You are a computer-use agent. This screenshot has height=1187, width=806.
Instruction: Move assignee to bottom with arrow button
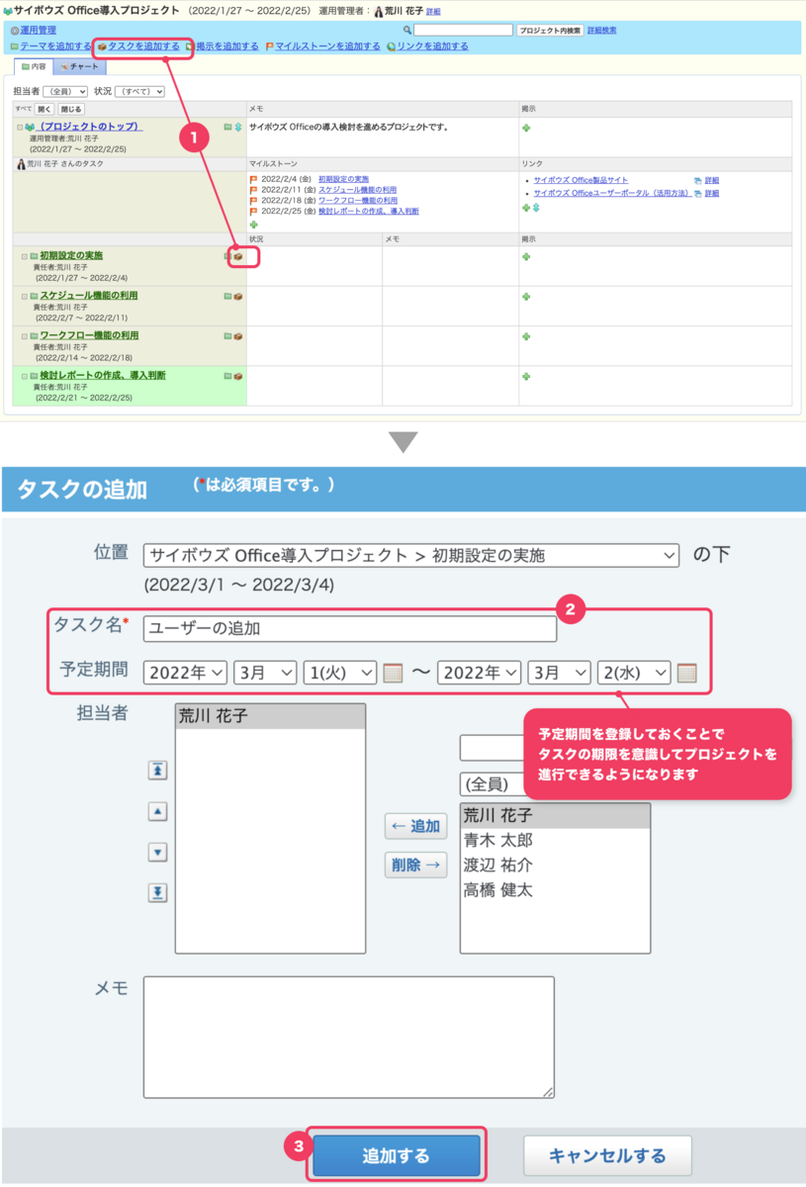point(157,893)
